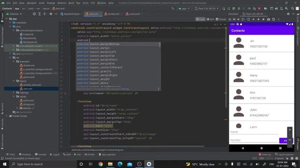Switch editor to Code view
Viewport: 300px width, 168px height.
coord(200,19)
